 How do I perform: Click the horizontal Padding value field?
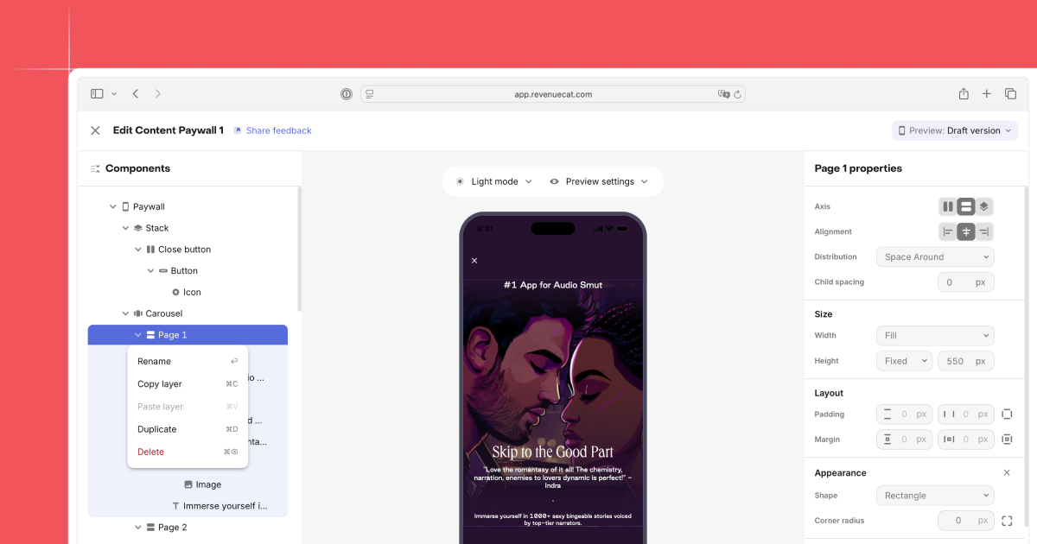pyautogui.click(x=966, y=414)
